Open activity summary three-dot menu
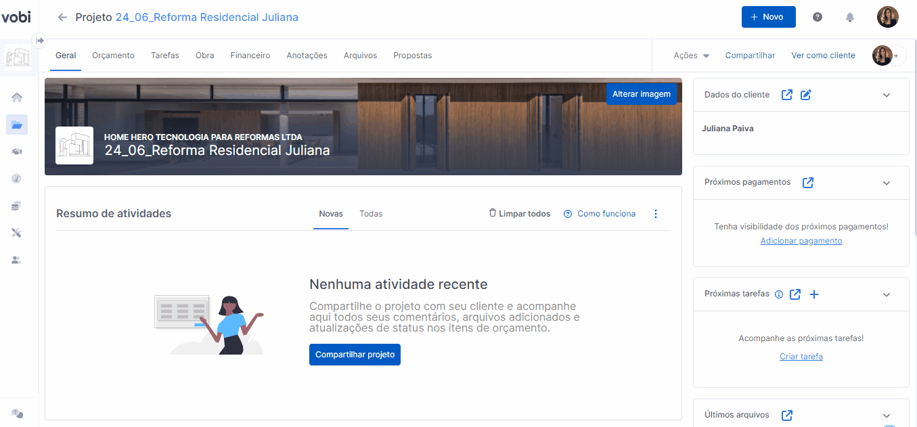 [x=655, y=214]
